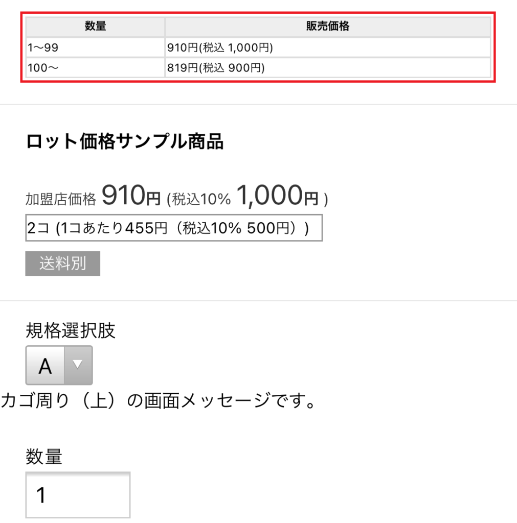Viewport: 517px width, 523px height.
Task: Click the quantity input field containing 1
Action: click(x=78, y=494)
